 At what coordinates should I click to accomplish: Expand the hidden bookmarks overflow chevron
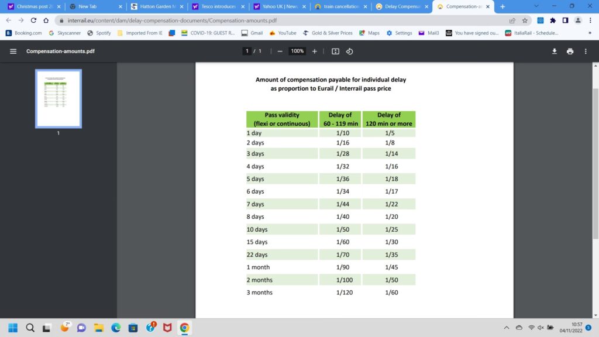pyautogui.click(x=588, y=33)
